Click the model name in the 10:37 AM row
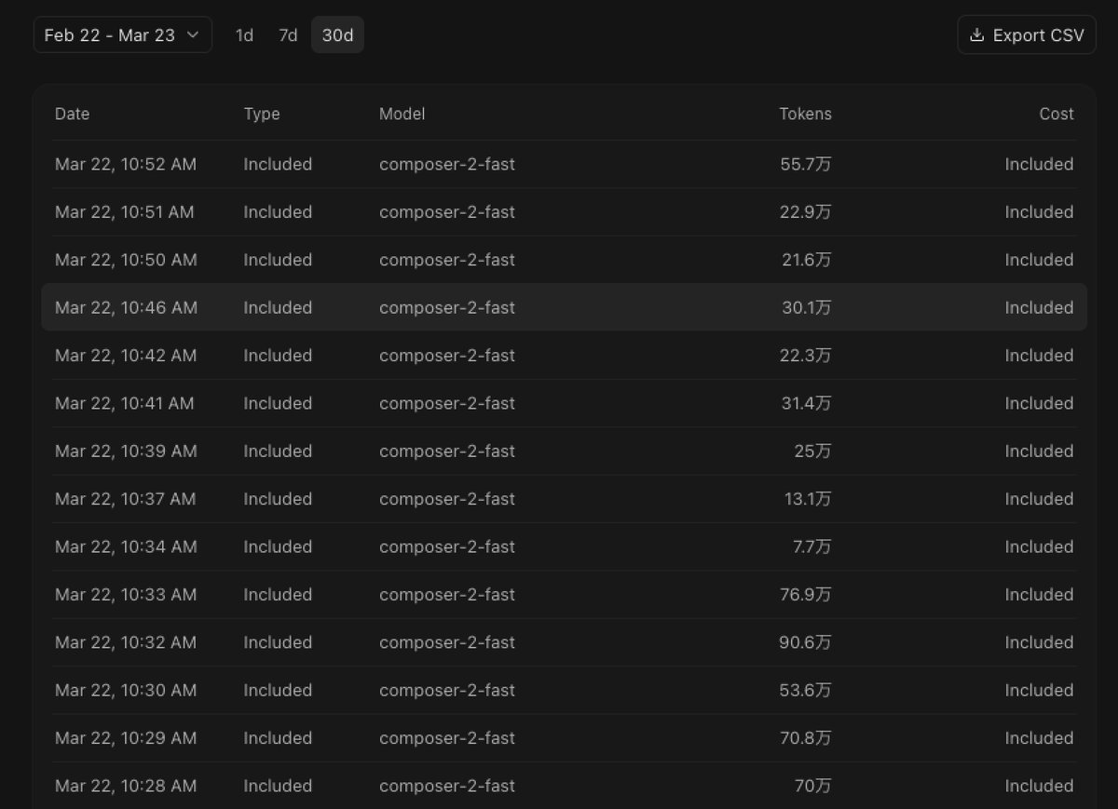This screenshot has width=1118, height=809. tap(447, 499)
